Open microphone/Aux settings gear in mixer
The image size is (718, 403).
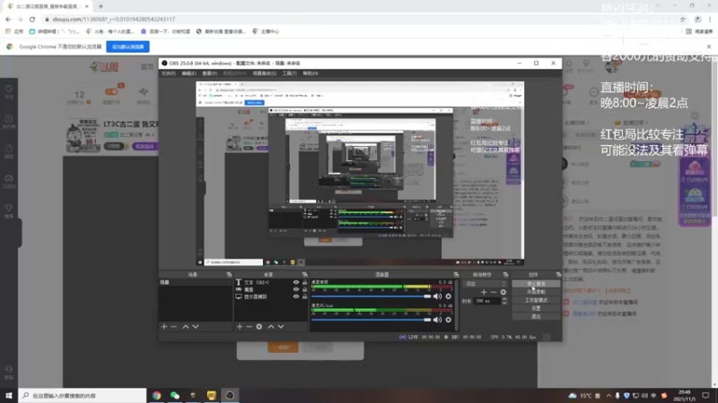click(x=448, y=320)
